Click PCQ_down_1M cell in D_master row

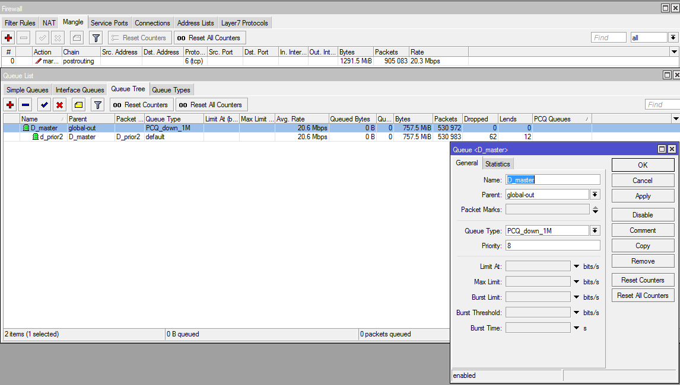tap(174, 128)
